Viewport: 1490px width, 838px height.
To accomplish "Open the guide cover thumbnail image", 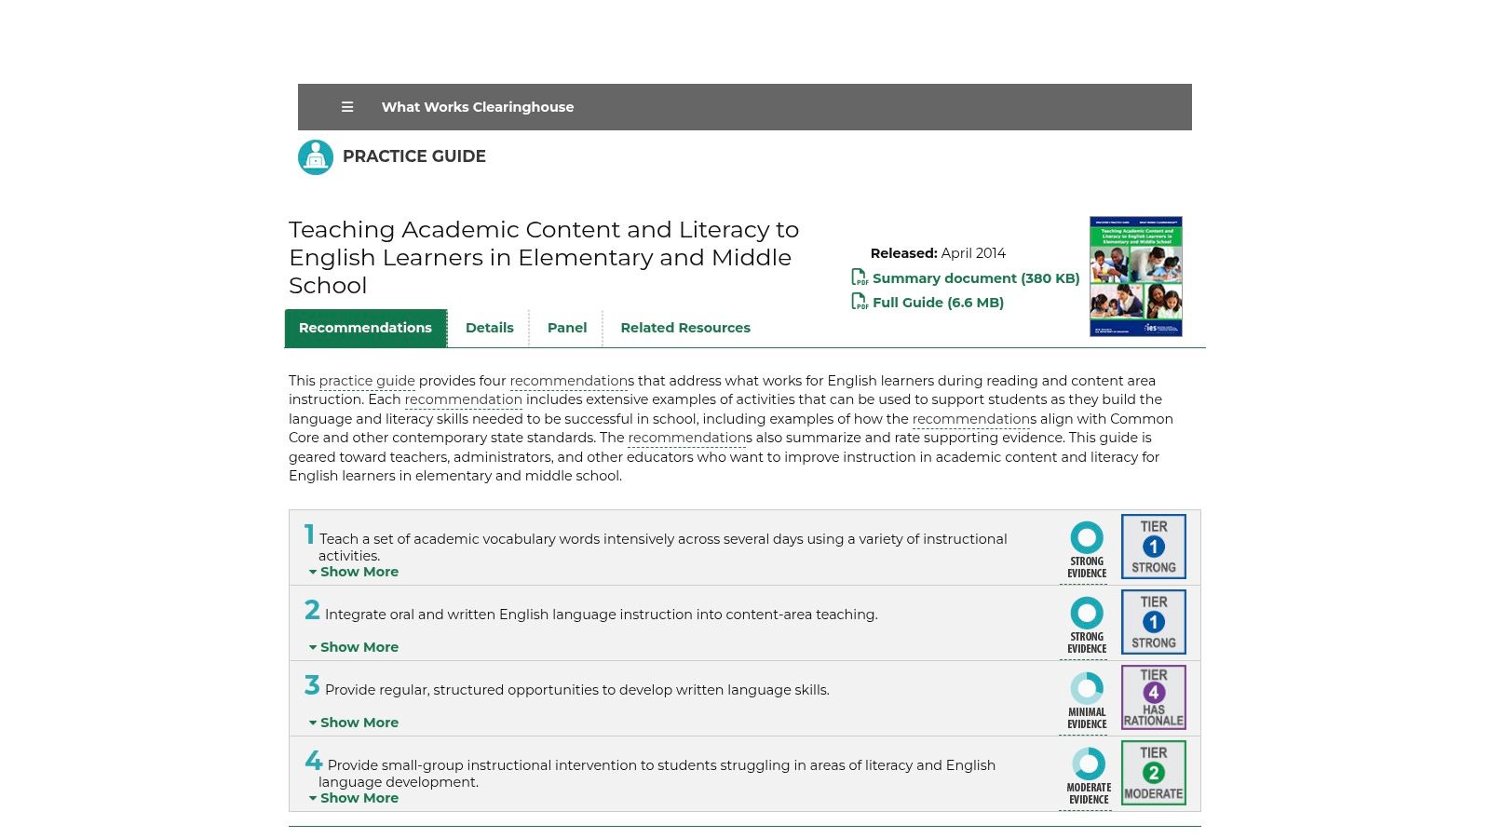I will (x=1136, y=277).
